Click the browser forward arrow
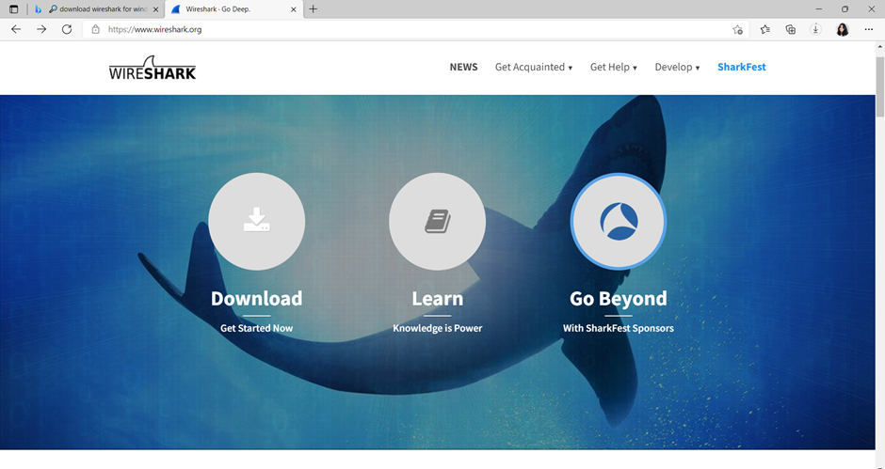Screen dimensions: 885x469 tap(41, 29)
